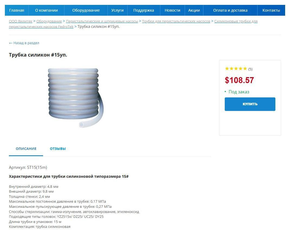290x240 pixels.
Task: Select Поддержка in the top menu
Action: tap(144, 10)
